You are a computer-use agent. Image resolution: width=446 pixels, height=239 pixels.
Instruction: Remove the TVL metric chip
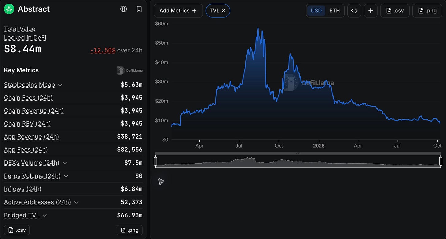[223, 11]
